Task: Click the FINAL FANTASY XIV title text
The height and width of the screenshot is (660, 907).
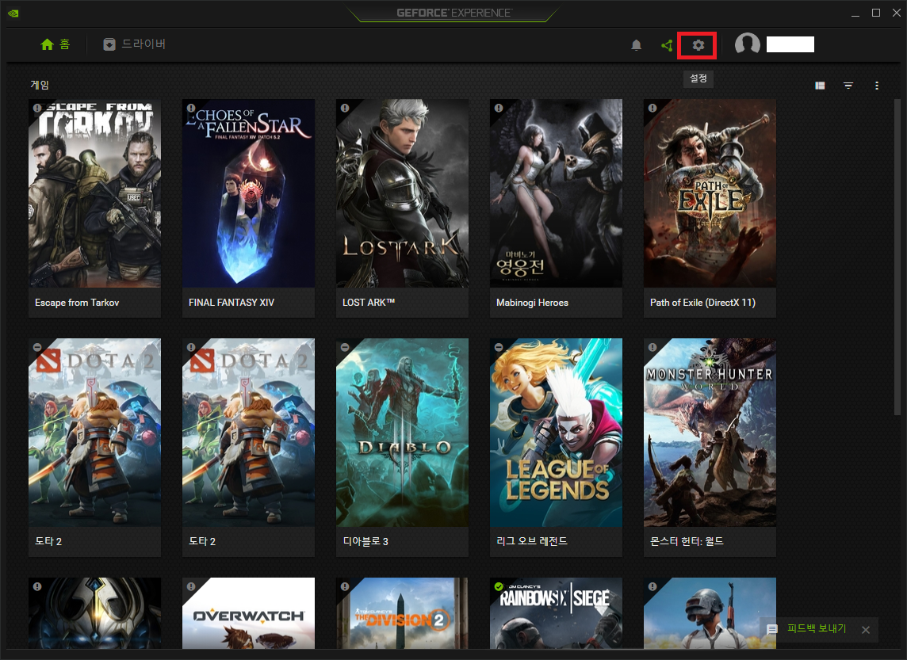Action: coord(232,302)
